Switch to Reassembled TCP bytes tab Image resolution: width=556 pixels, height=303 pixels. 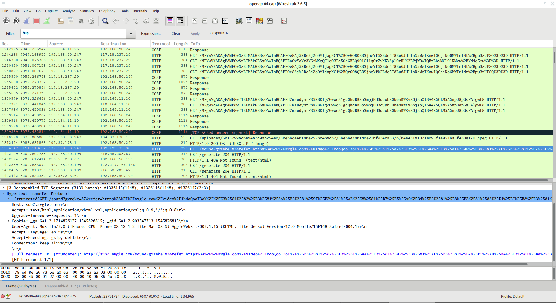click(x=71, y=286)
